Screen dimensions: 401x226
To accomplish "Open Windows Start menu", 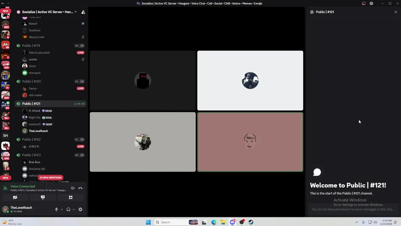I will [148, 222].
